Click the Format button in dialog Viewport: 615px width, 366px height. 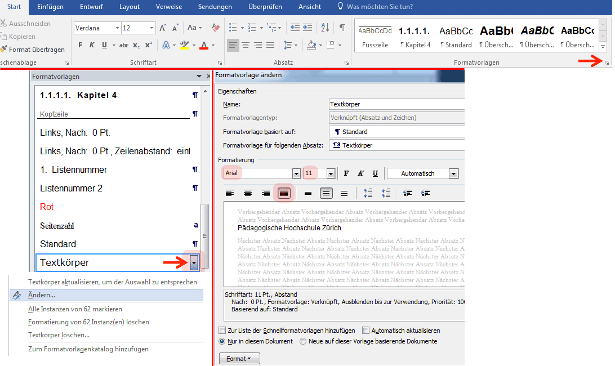[x=239, y=359]
